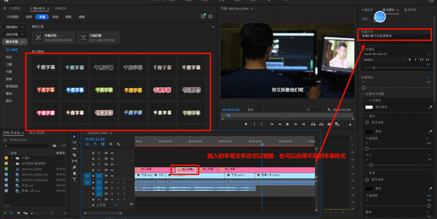Click the 文稿匹配 script matching button
The height and width of the screenshot is (219, 437).
[x=94, y=38]
